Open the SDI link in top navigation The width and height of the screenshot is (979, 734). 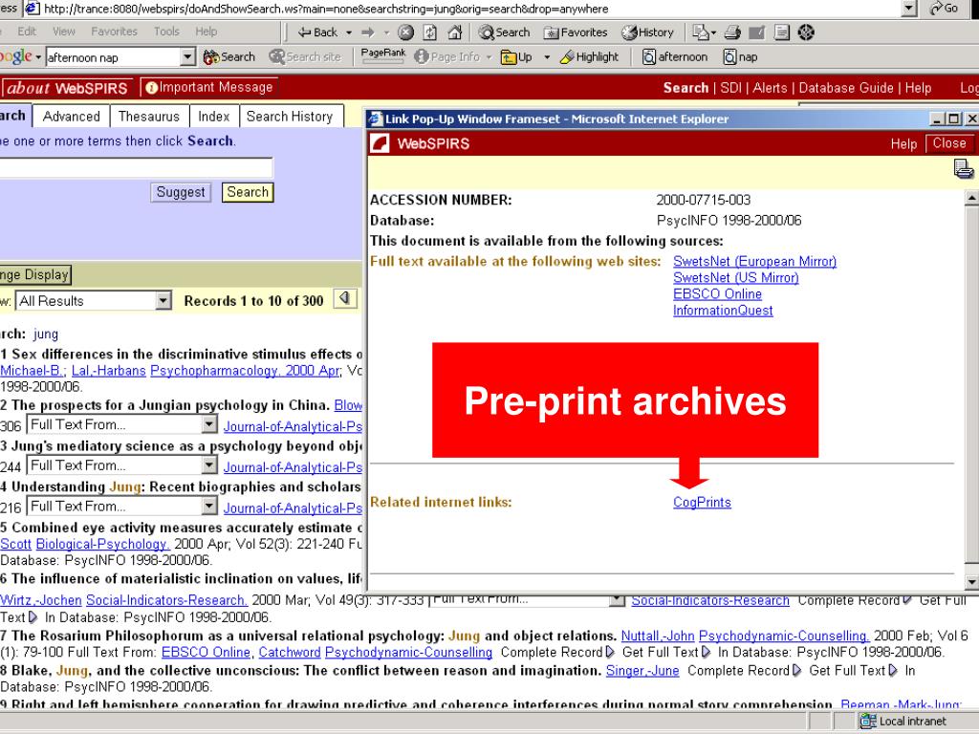point(730,88)
